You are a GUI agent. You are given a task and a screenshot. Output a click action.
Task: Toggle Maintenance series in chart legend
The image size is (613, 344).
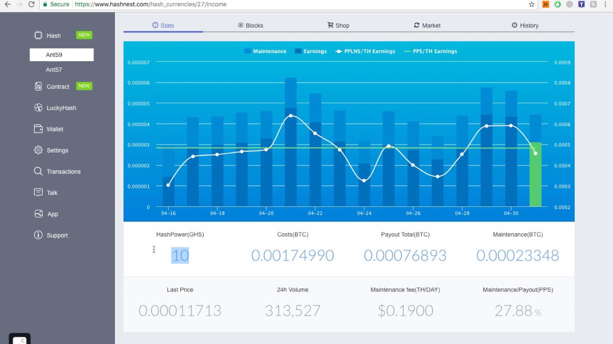tap(265, 51)
